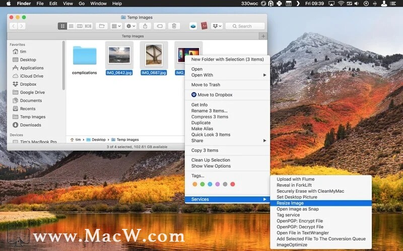Open the Go menu in menu bar
Screen dimensions: 403x251
pyautogui.click(x=82, y=4)
